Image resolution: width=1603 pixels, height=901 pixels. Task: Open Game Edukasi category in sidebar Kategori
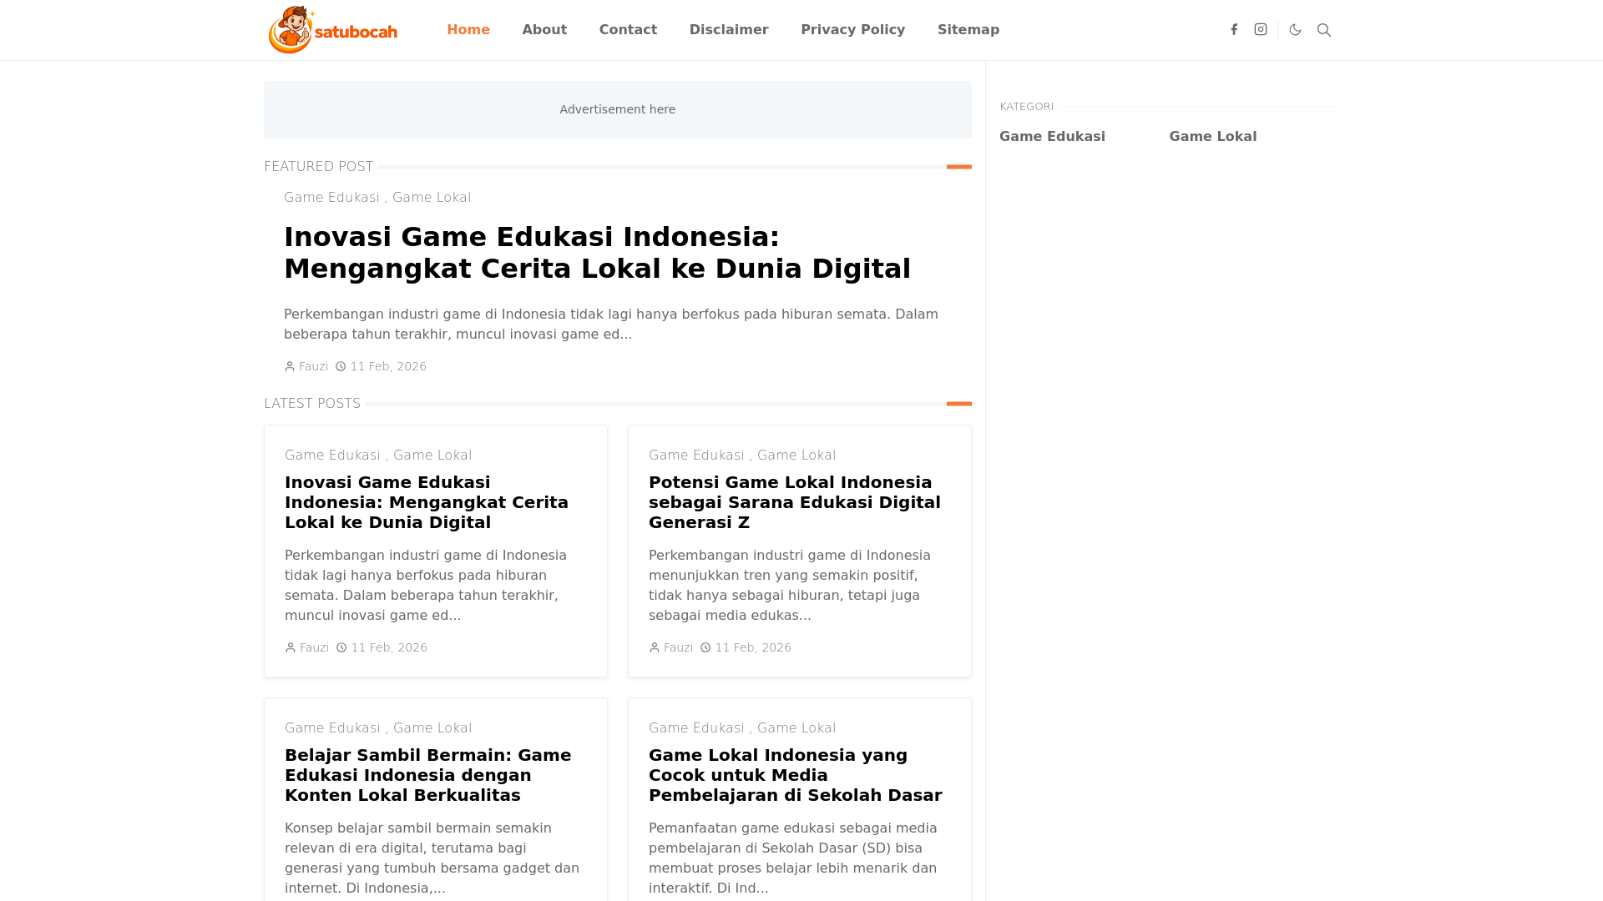1052,136
